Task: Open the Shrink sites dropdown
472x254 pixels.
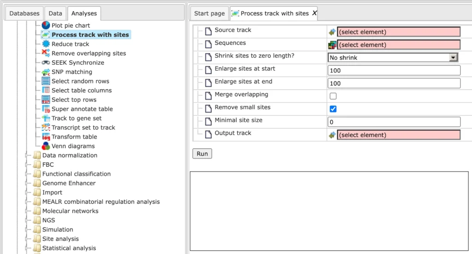Action: [453, 58]
